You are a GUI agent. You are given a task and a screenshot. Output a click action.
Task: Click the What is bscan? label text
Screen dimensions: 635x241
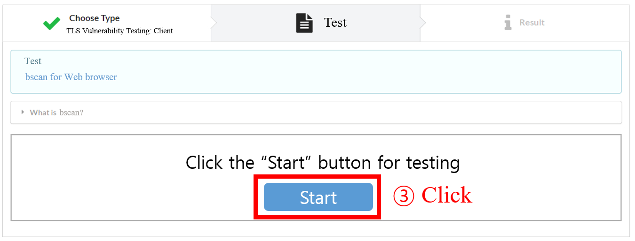56,113
